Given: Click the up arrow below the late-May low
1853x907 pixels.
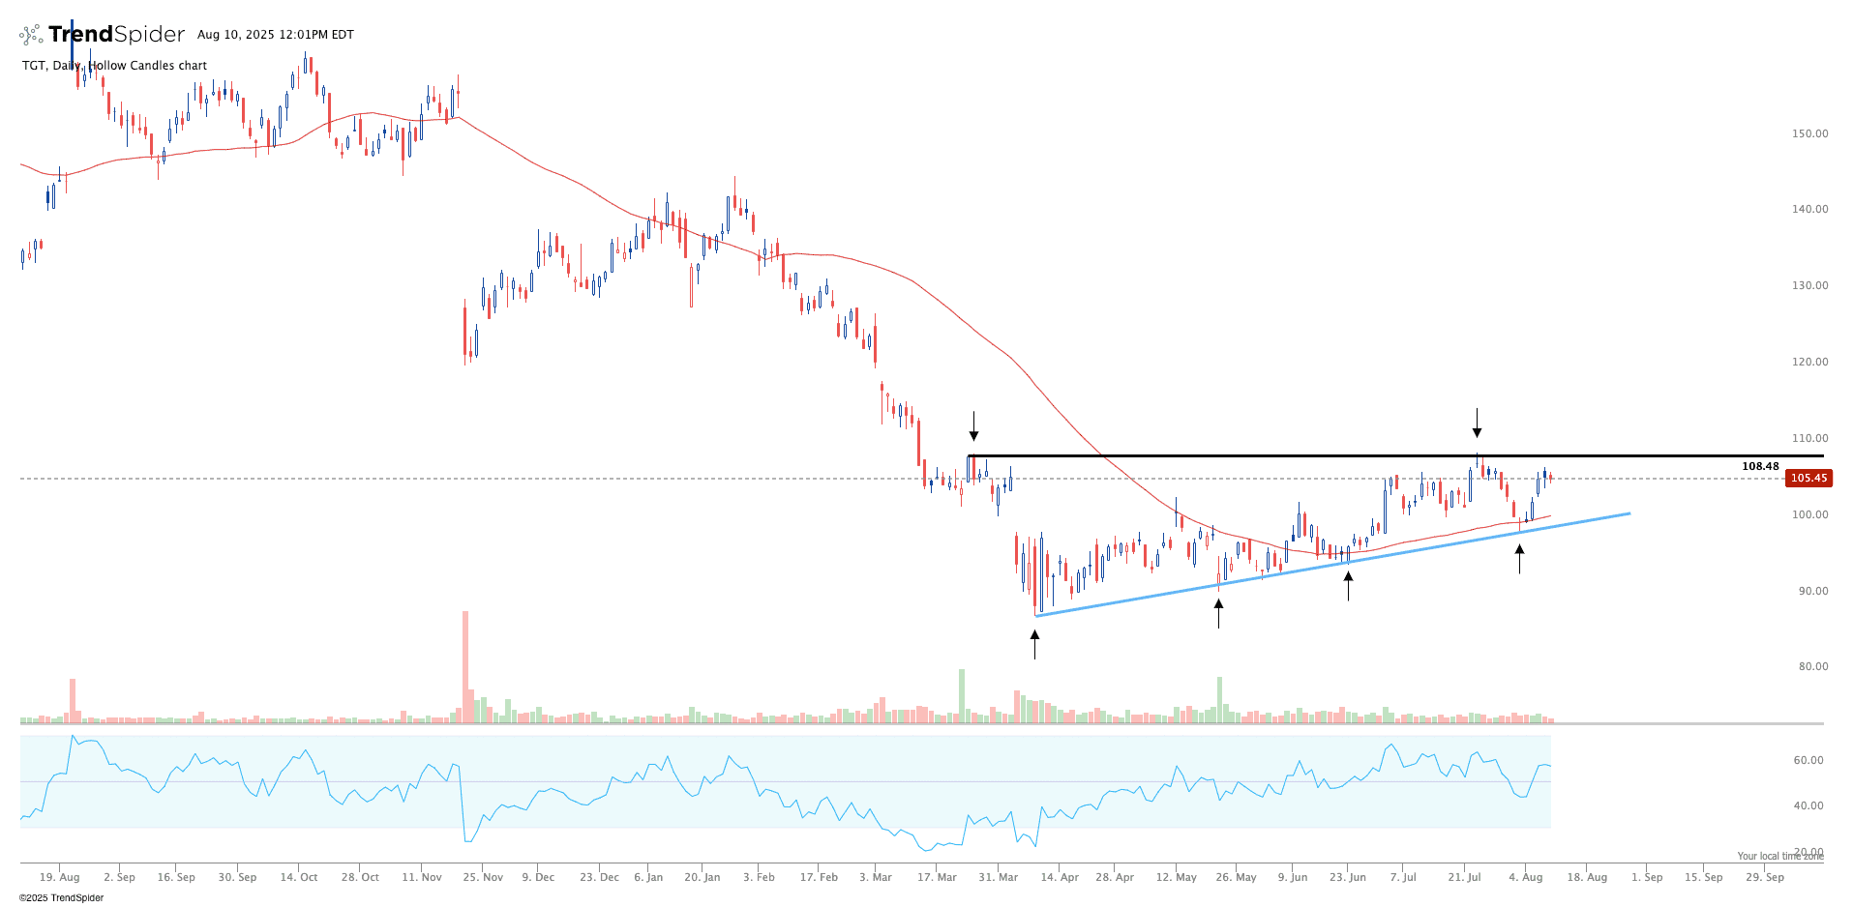Looking at the screenshot, I should coord(1218,613).
